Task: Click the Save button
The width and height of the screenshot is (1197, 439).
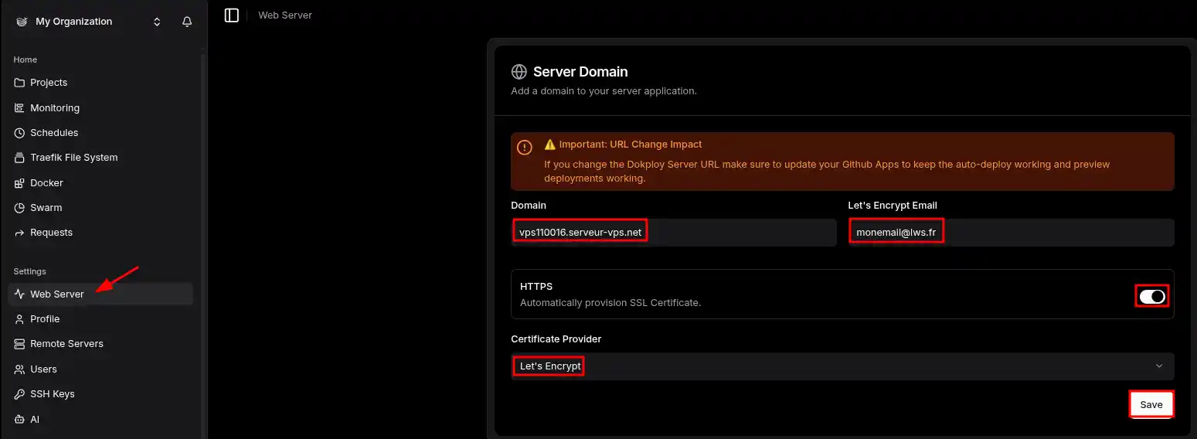Action: point(1151,404)
